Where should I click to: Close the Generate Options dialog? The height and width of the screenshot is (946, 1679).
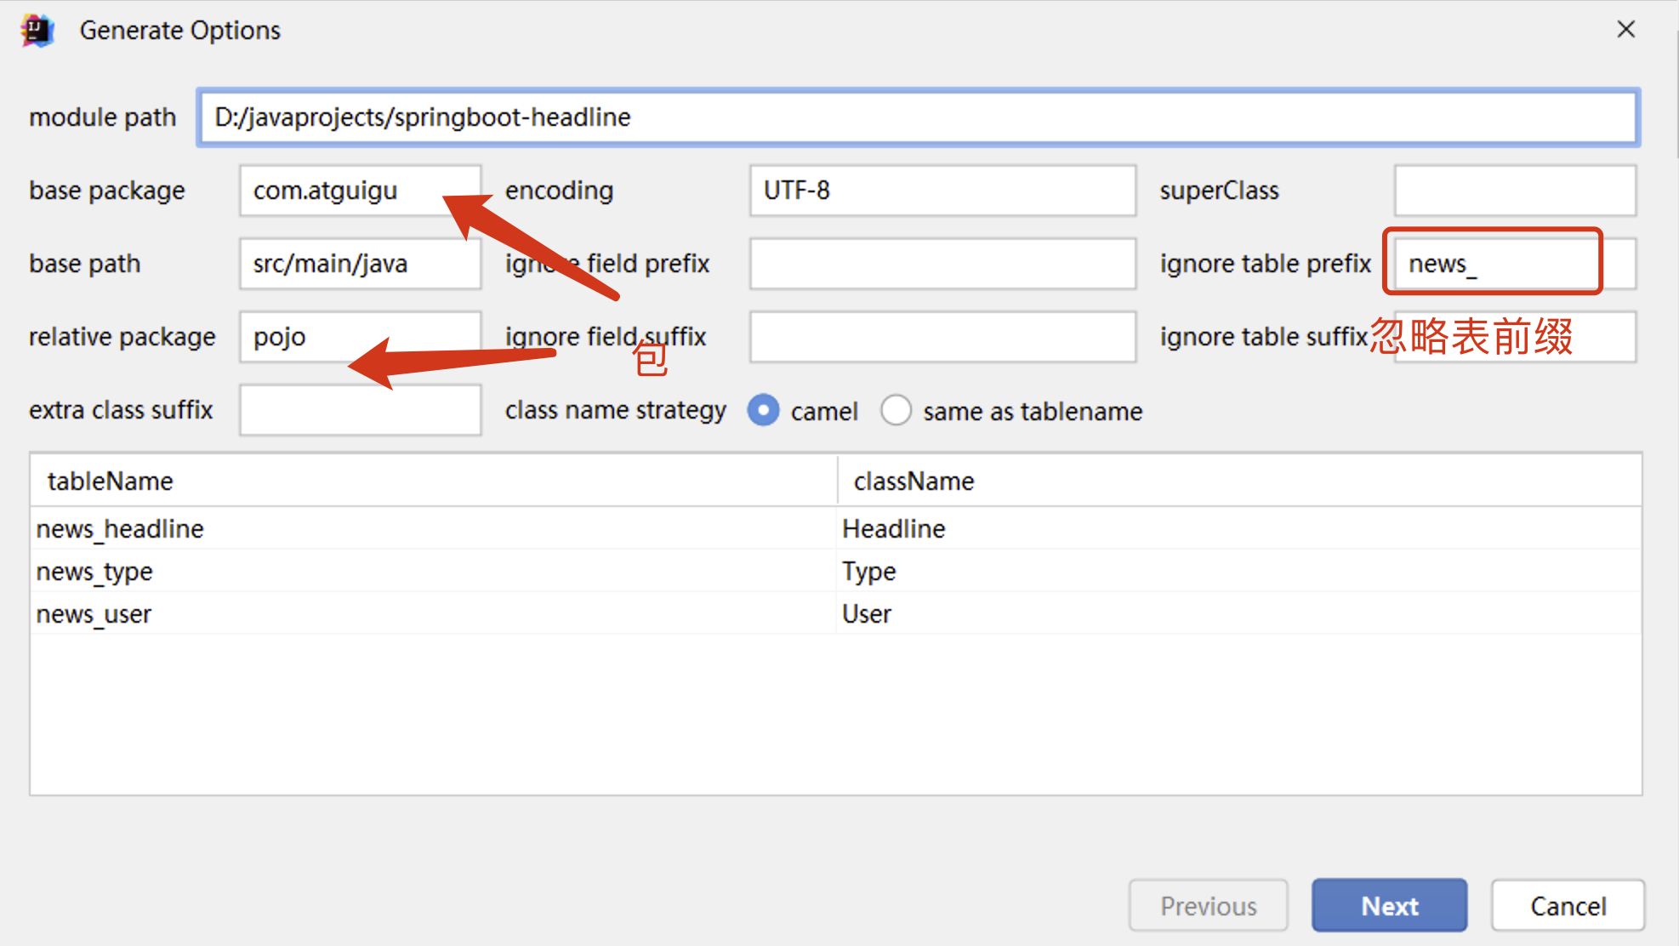1625,30
